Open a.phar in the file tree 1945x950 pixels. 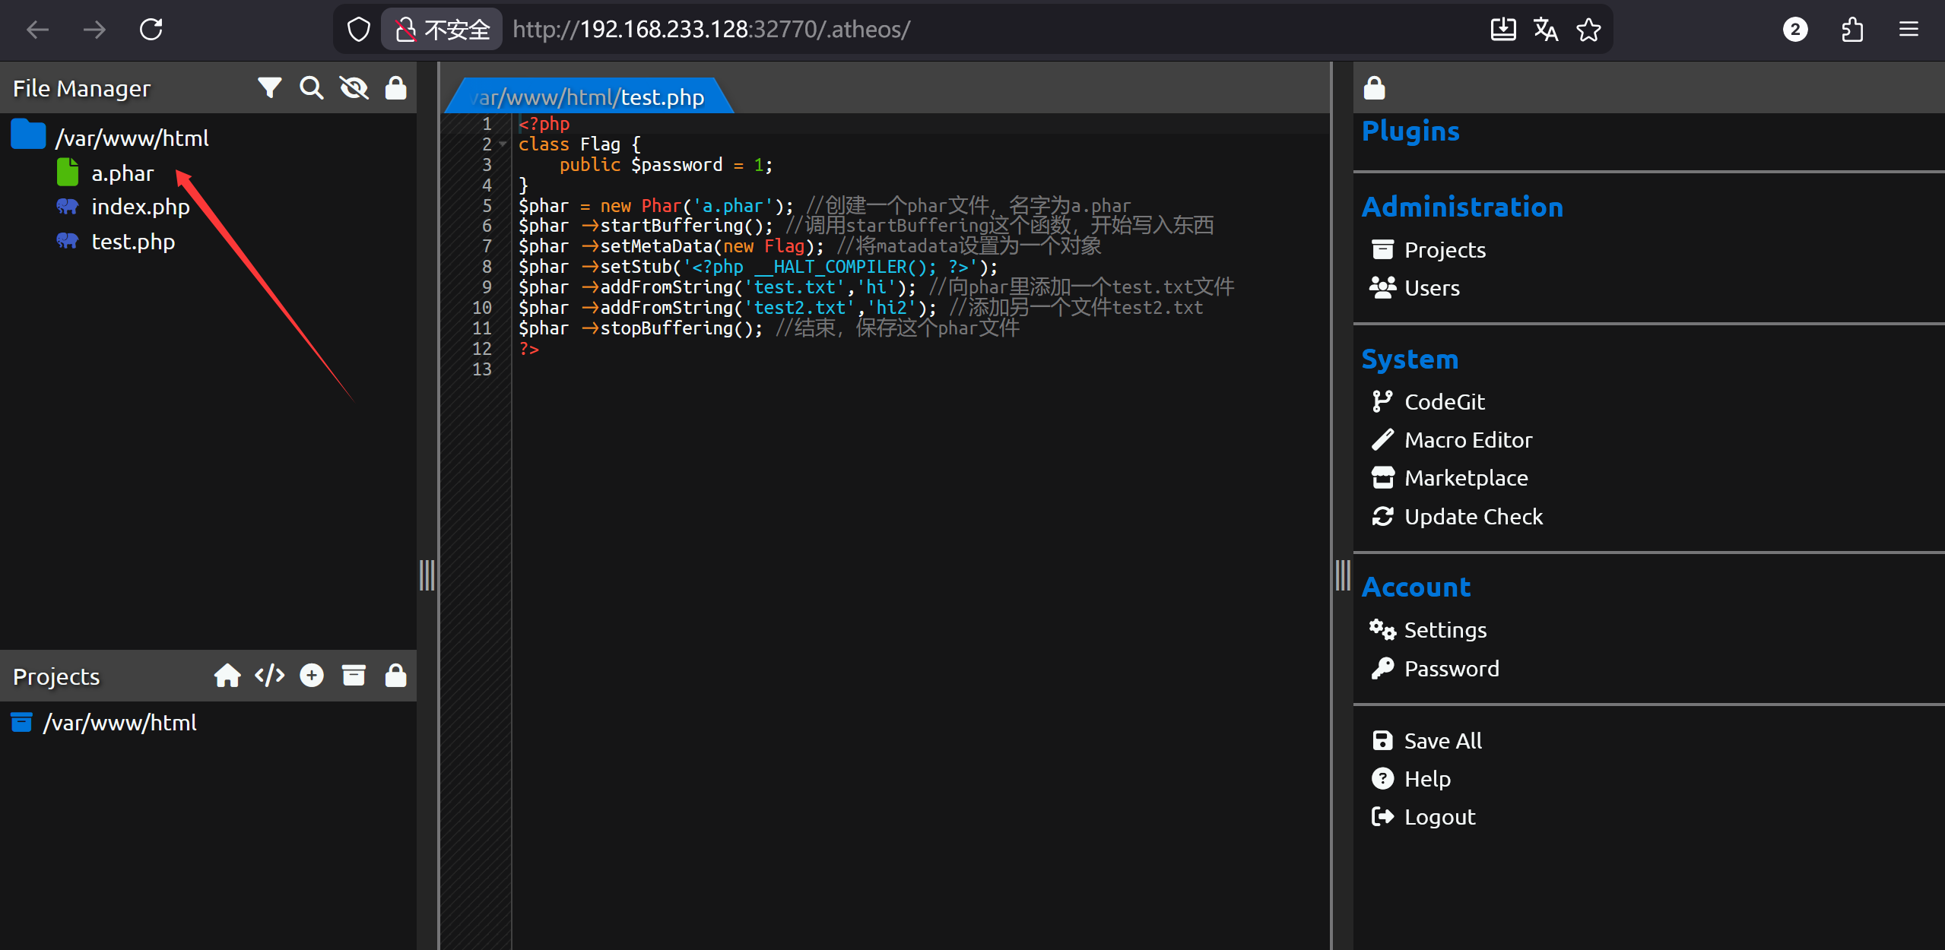(x=122, y=173)
